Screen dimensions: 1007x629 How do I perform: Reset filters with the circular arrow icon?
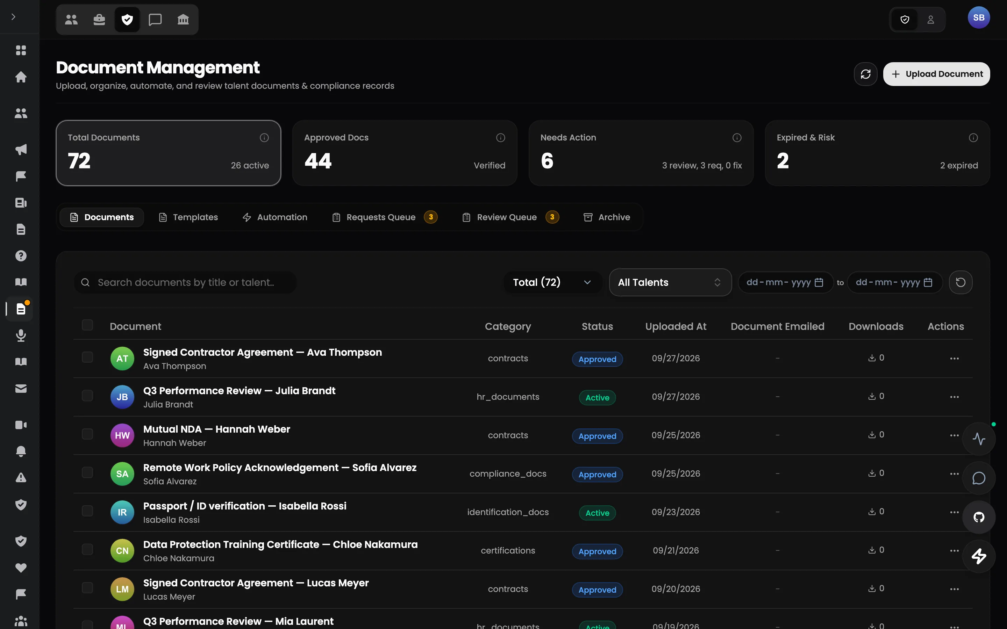click(960, 282)
